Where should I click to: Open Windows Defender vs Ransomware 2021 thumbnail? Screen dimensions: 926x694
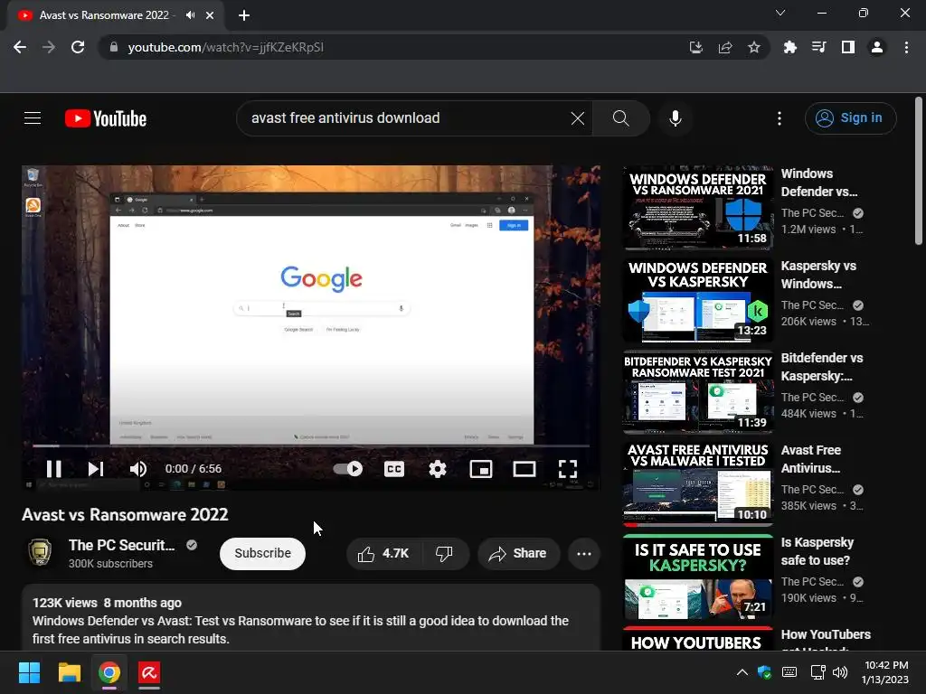[x=698, y=207]
